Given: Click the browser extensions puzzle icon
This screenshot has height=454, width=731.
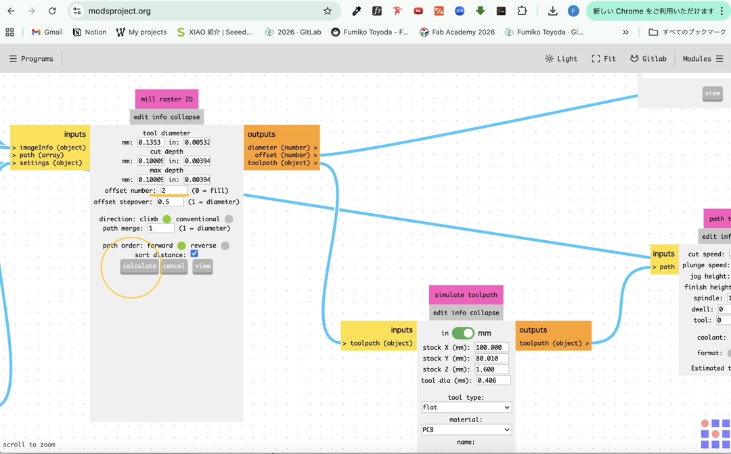Looking at the screenshot, I should (x=522, y=11).
